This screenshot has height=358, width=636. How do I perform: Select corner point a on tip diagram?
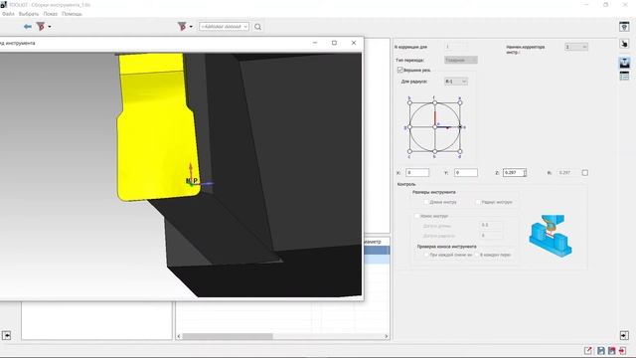(x=459, y=102)
